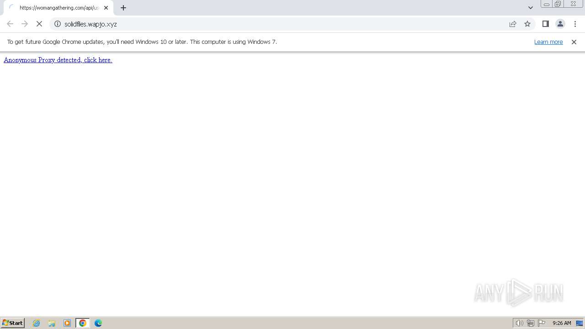Expand the tab search dropdown
The height and width of the screenshot is (329, 585).
point(531,8)
